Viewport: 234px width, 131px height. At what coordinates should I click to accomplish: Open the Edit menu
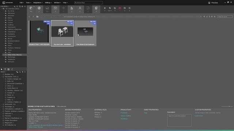(x=22, y=3)
